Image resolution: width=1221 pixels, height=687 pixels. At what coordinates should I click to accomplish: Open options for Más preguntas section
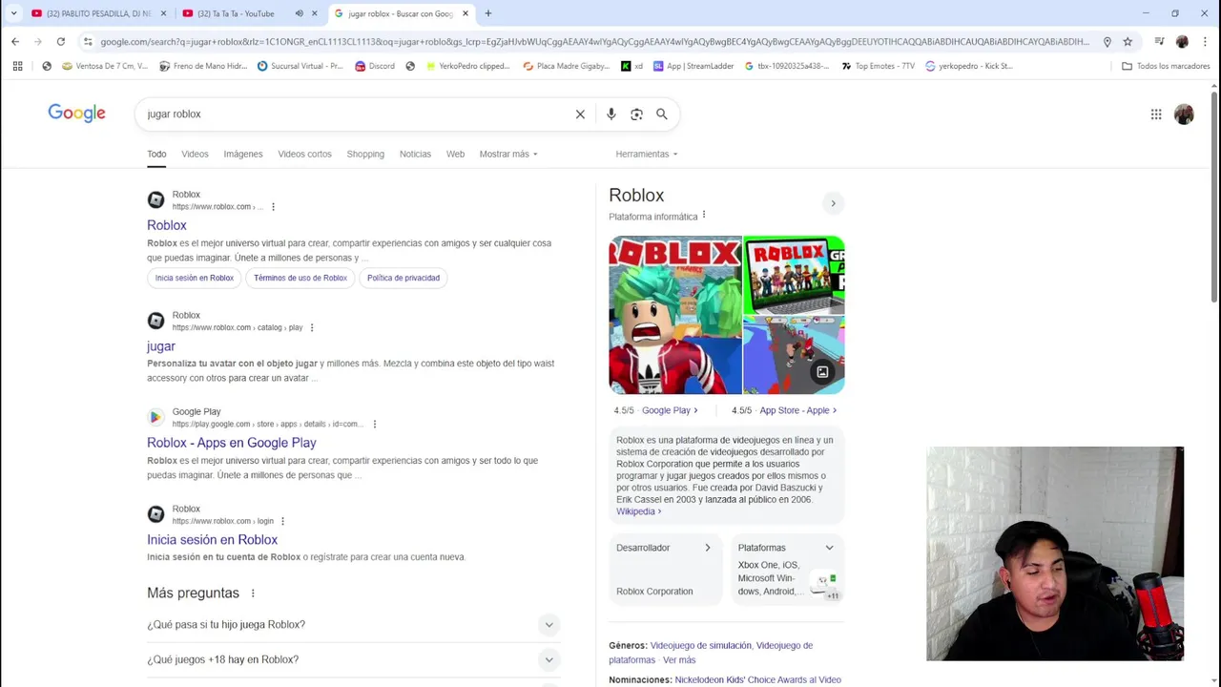(253, 593)
